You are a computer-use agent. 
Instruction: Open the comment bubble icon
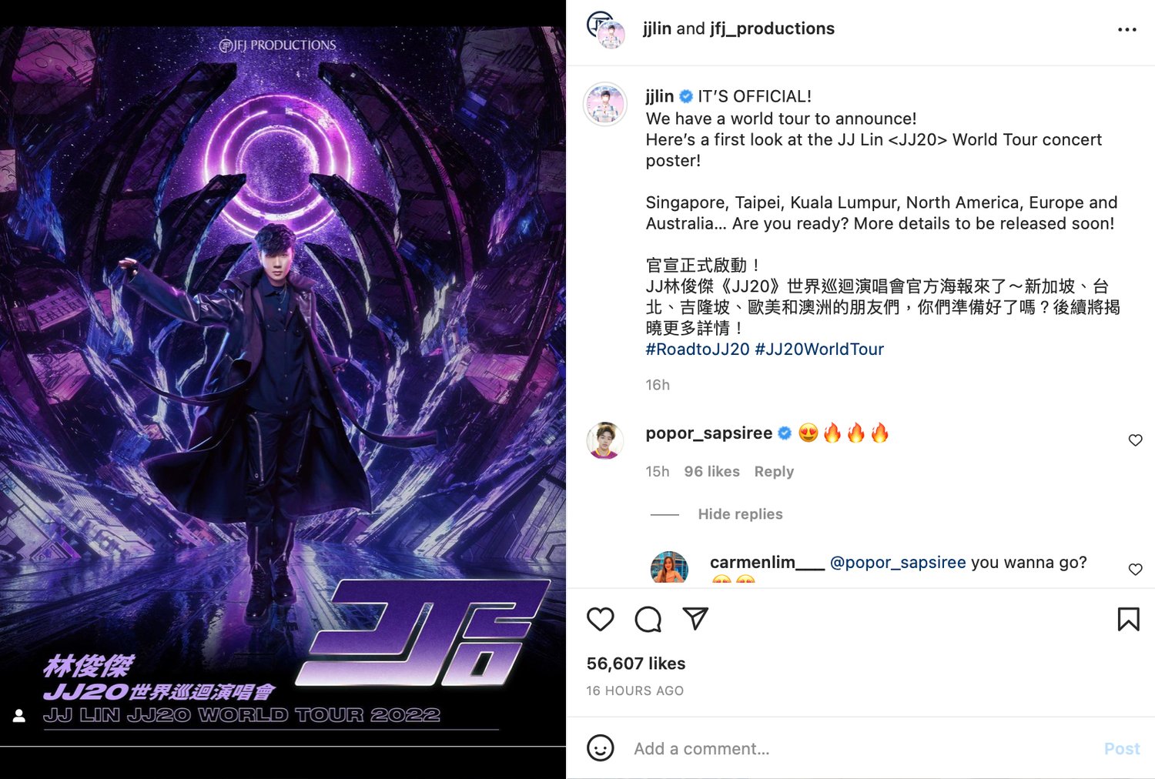[648, 619]
